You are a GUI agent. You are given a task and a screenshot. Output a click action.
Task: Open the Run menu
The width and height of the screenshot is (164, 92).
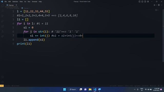click(x=29, y=2)
